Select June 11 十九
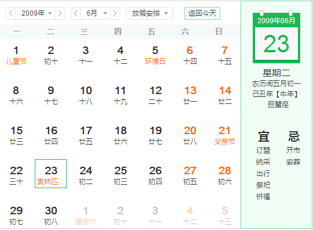 tap(121, 95)
